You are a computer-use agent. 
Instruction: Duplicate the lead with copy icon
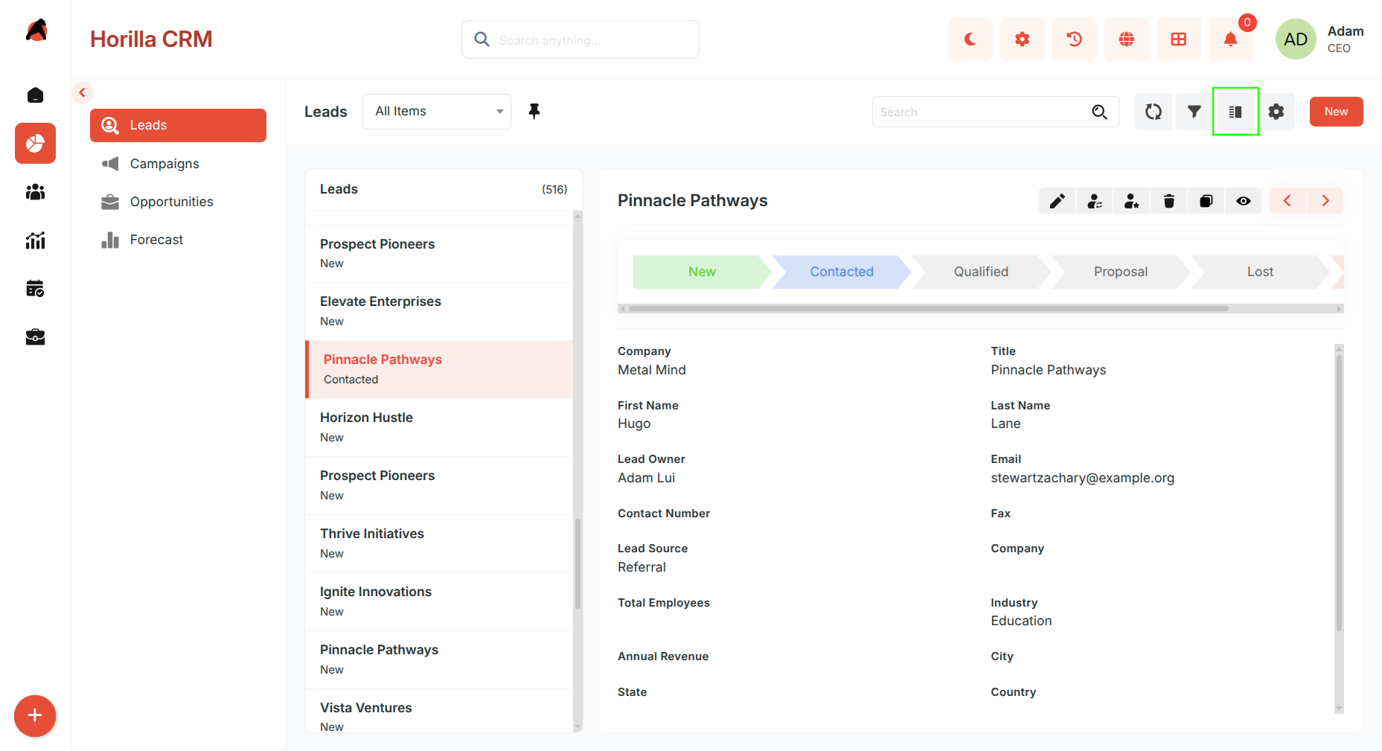1206,201
